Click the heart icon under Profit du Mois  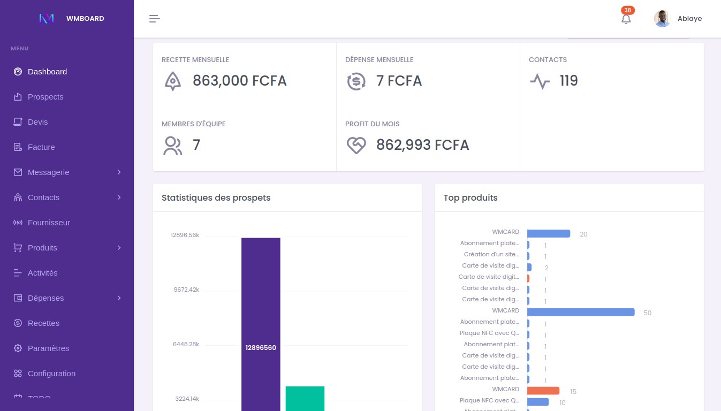click(356, 146)
